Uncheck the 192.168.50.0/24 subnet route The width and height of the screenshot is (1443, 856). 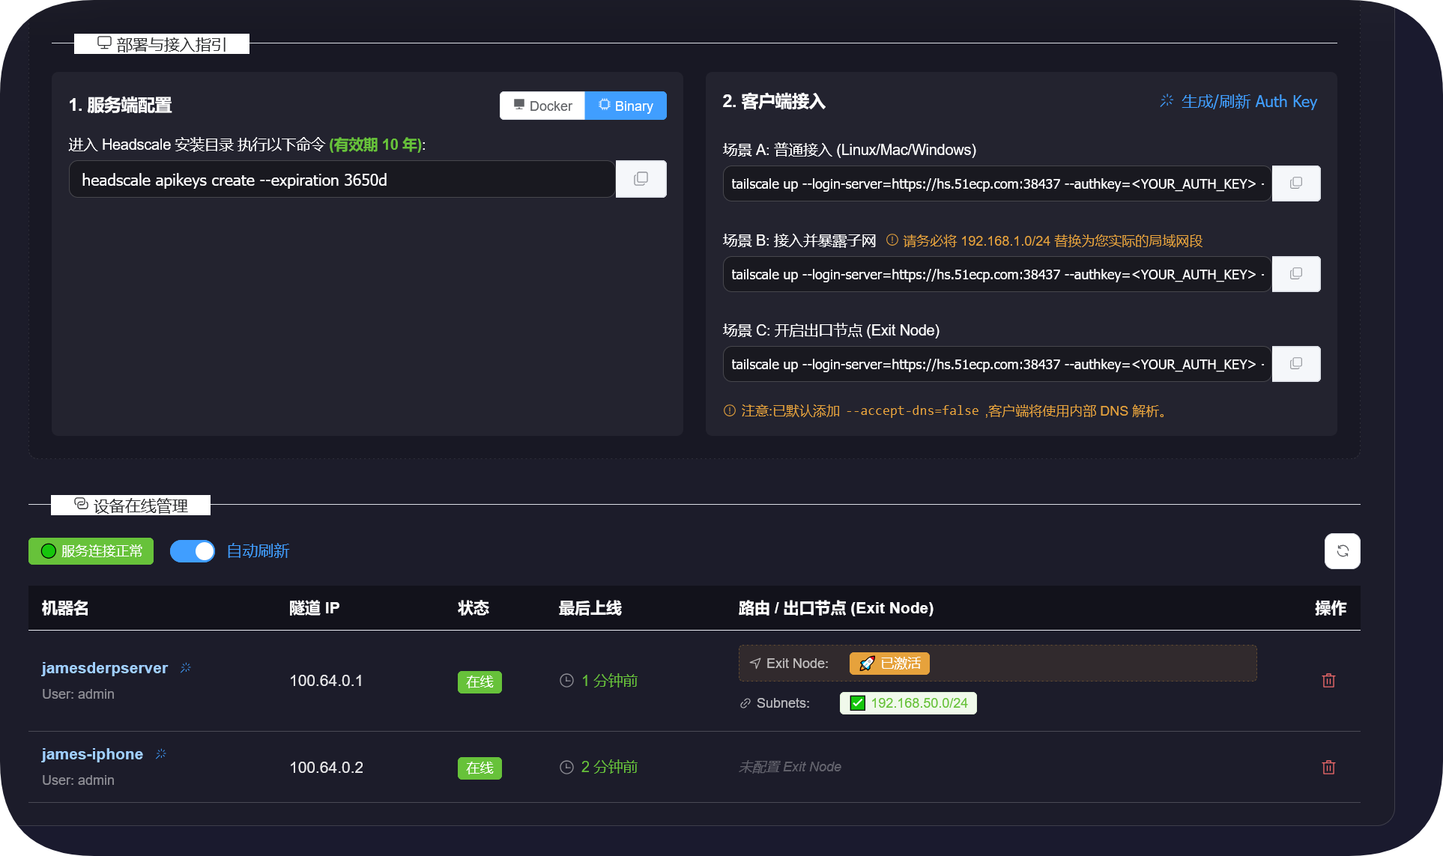coord(858,703)
